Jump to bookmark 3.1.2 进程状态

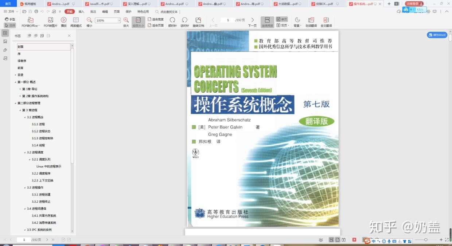[41, 131]
